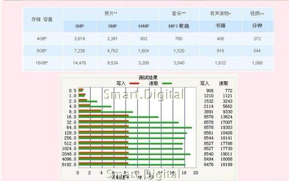Image resolution: width=289 pixels, height=181 pixels.
Task: Click the 音乐*** header cell
Action: coord(179,14)
